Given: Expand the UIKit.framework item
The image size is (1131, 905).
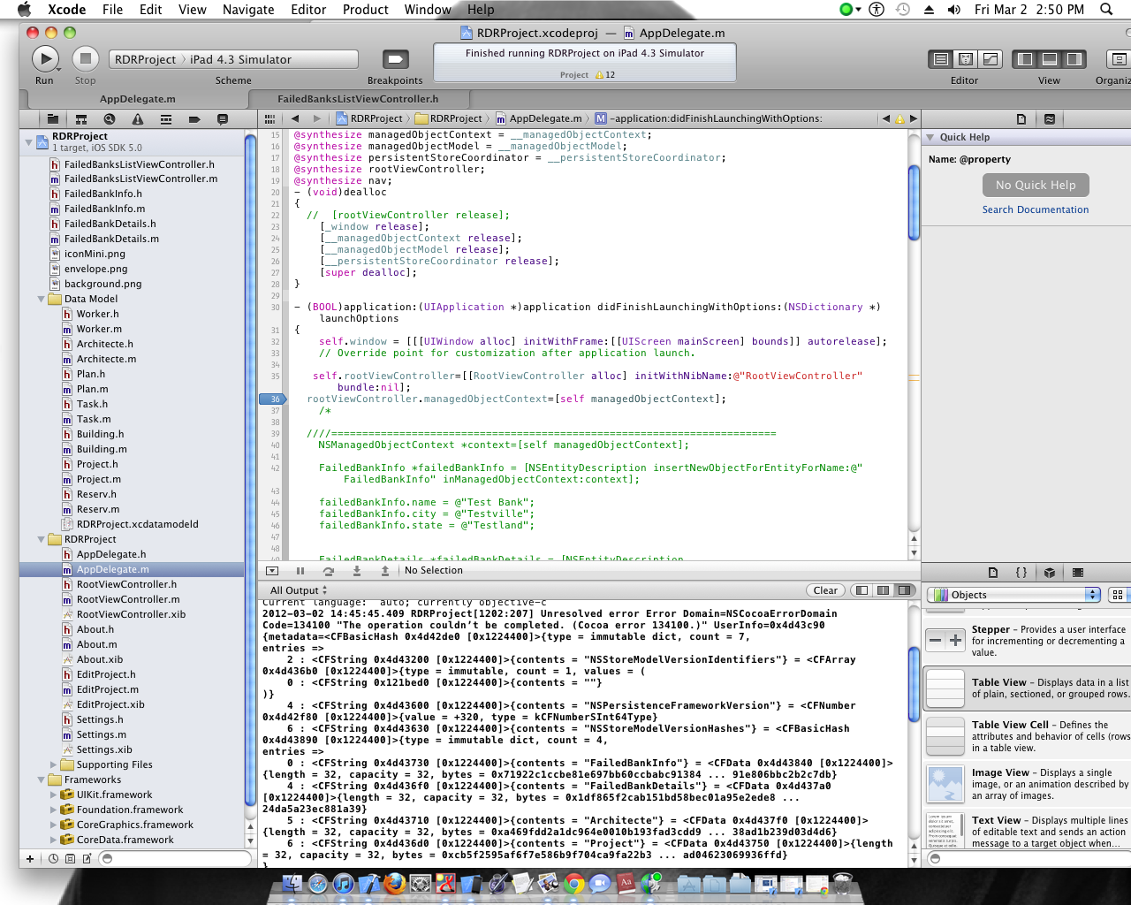Looking at the screenshot, I should pyautogui.click(x=54, y=795).
